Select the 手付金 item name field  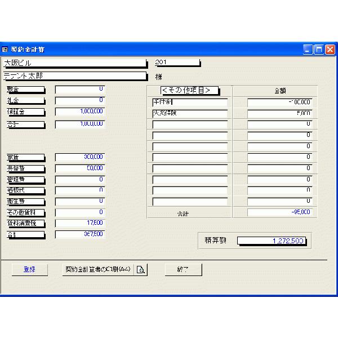point(189,103)
